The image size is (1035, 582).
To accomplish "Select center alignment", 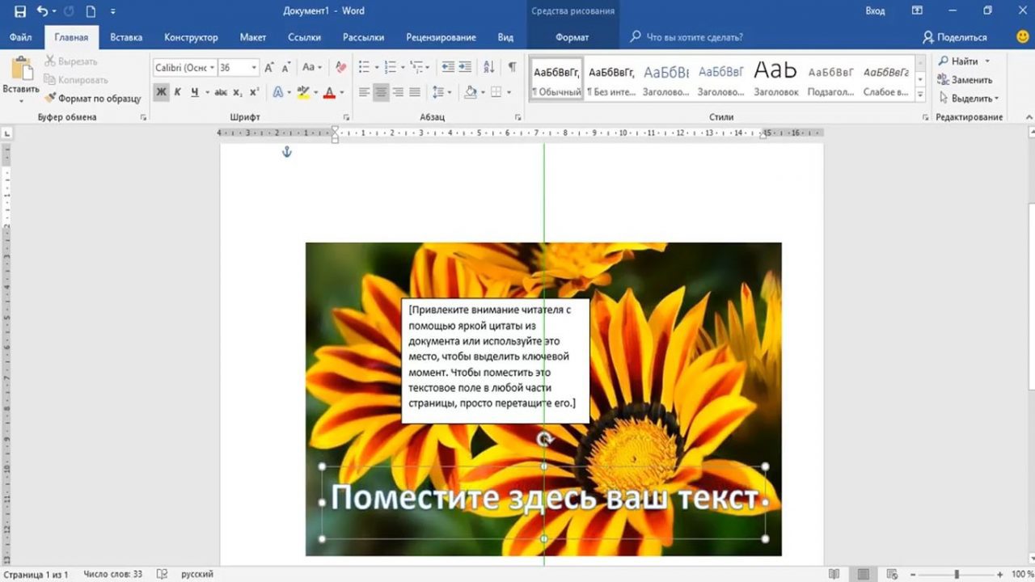I will [x=381, y=92].
